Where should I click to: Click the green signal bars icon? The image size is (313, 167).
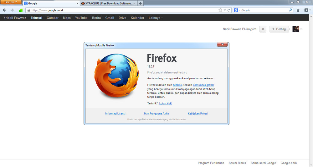21,10
